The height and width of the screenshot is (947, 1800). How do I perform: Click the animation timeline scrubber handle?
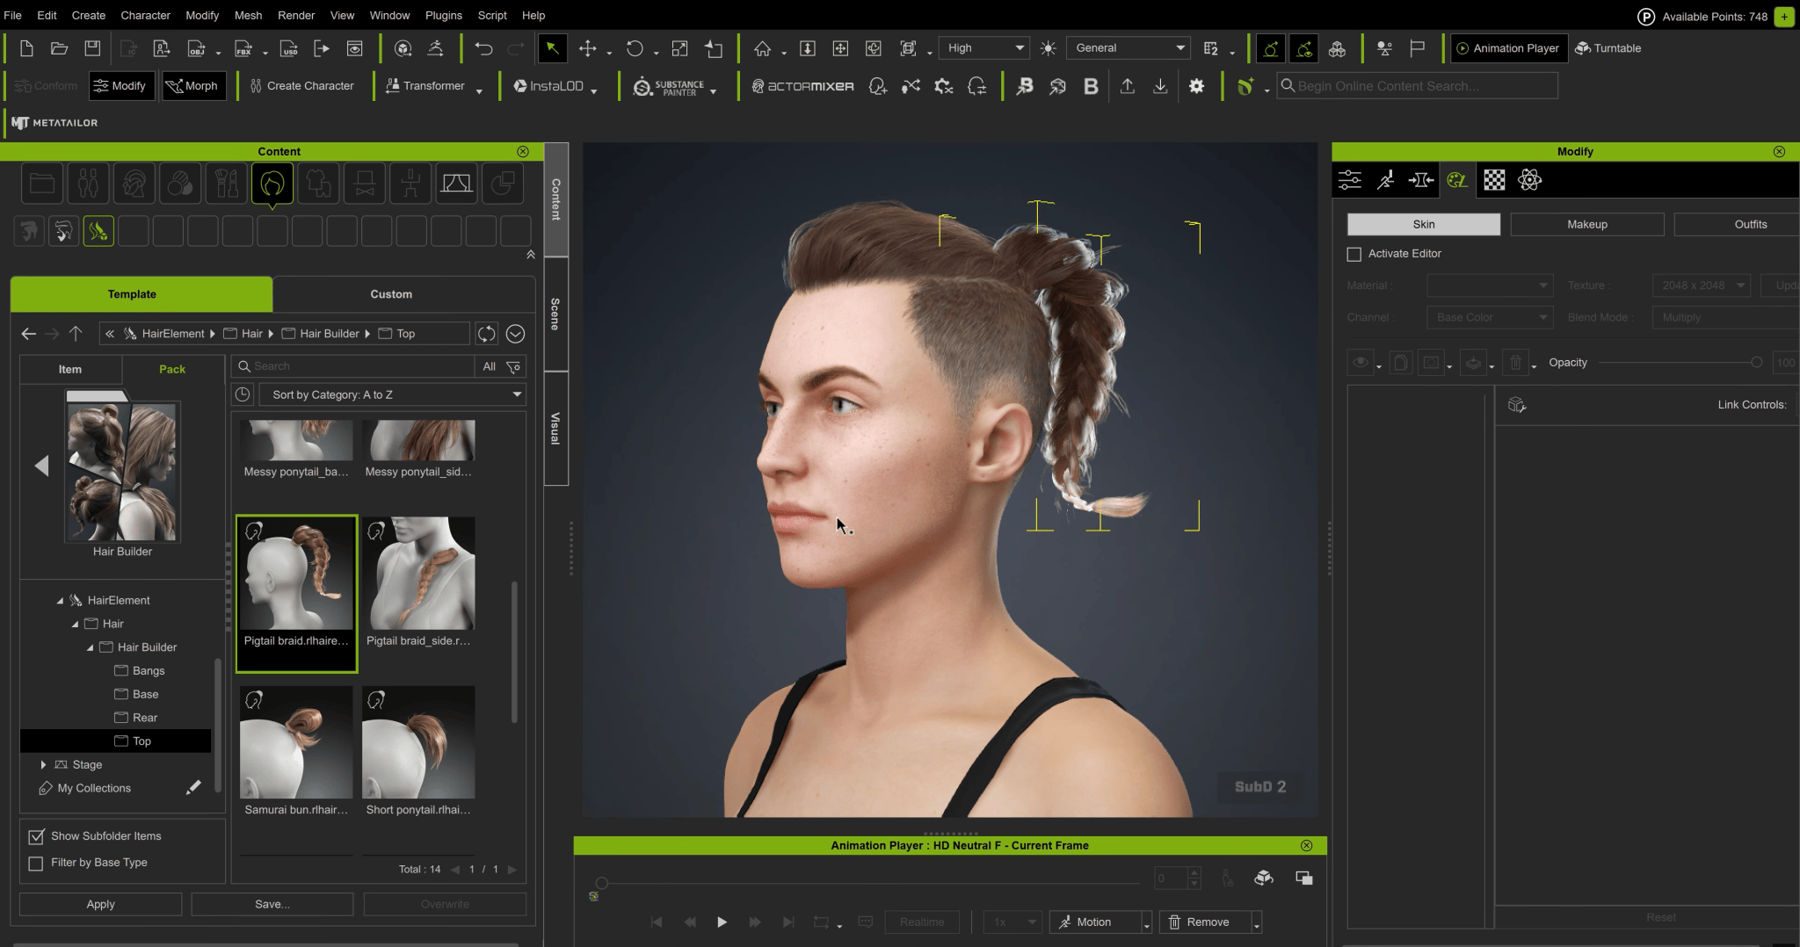point(601,883)
